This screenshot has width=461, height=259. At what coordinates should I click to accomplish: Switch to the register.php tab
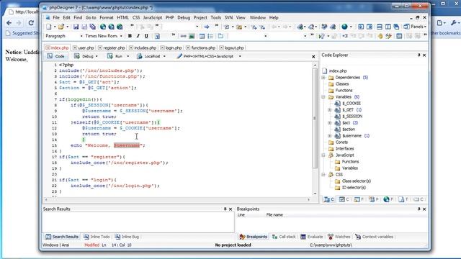pos(114,47)
